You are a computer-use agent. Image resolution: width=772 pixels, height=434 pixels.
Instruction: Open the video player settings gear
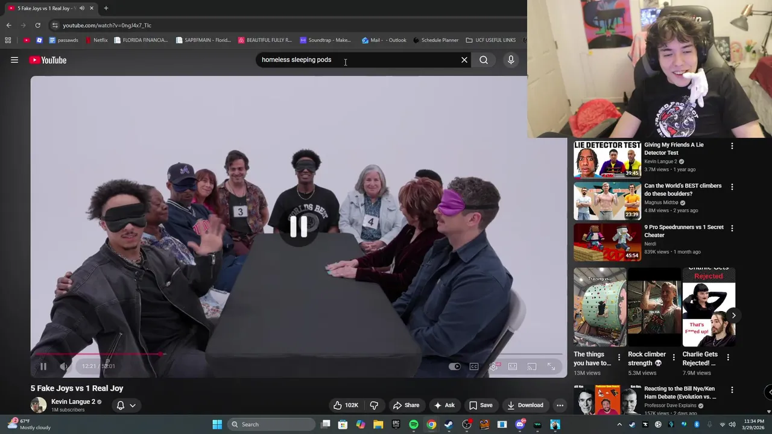tap(493, 366)
